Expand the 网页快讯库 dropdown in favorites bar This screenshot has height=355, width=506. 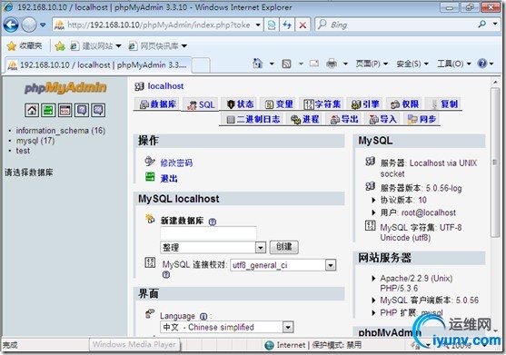[184, 46]
